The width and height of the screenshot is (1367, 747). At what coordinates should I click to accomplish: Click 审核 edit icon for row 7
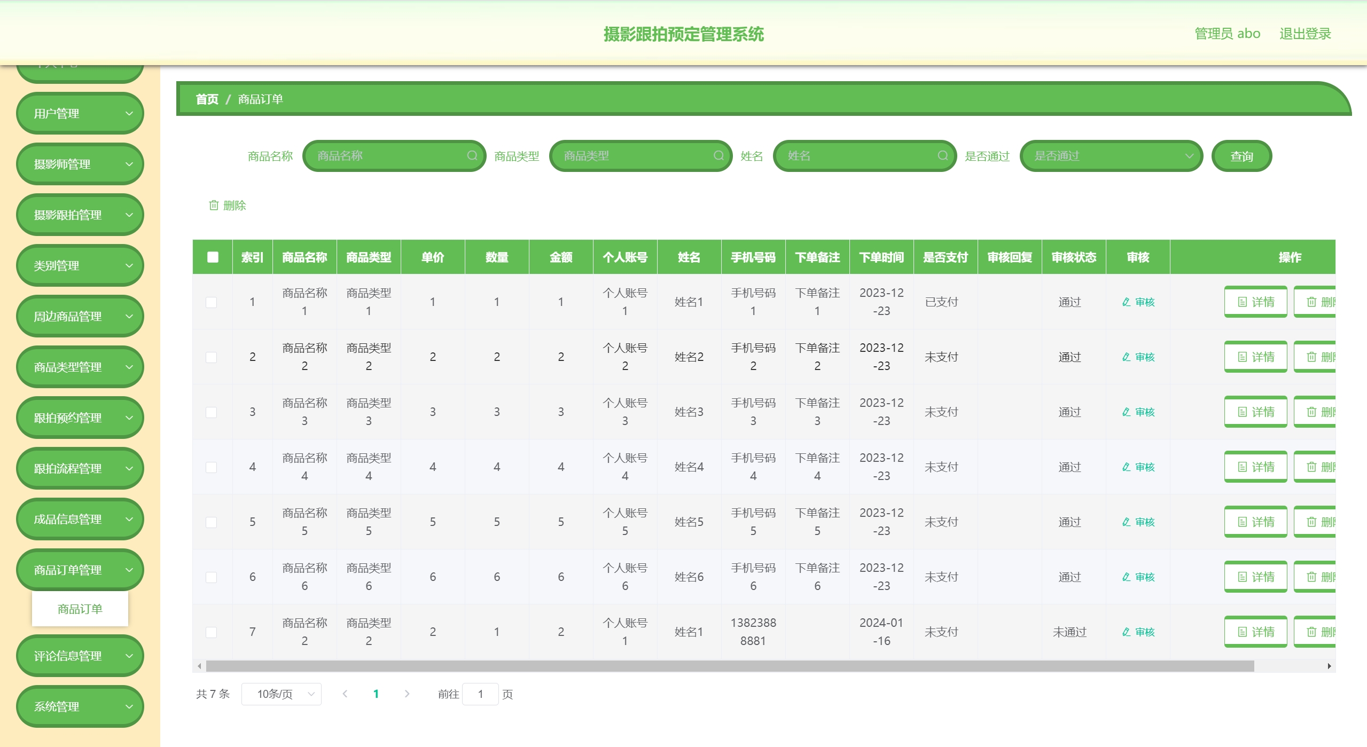pos(1126,632)
